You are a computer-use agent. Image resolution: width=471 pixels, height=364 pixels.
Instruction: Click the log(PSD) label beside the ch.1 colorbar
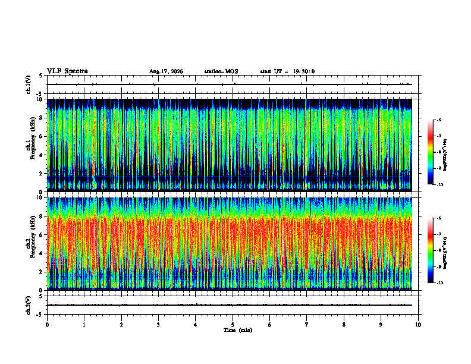[445, 155]
